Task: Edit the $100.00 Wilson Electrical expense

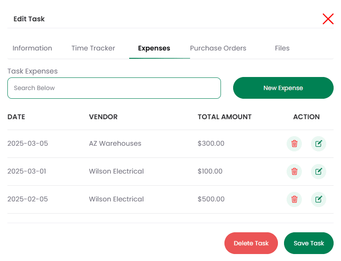Action: coord(318,171)
